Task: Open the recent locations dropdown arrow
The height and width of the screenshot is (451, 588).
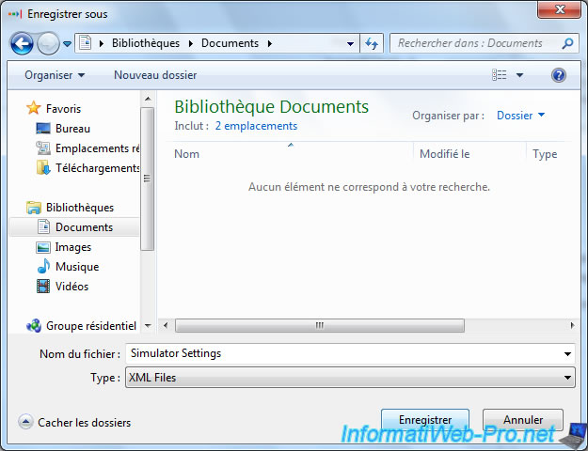Action: 67,44
